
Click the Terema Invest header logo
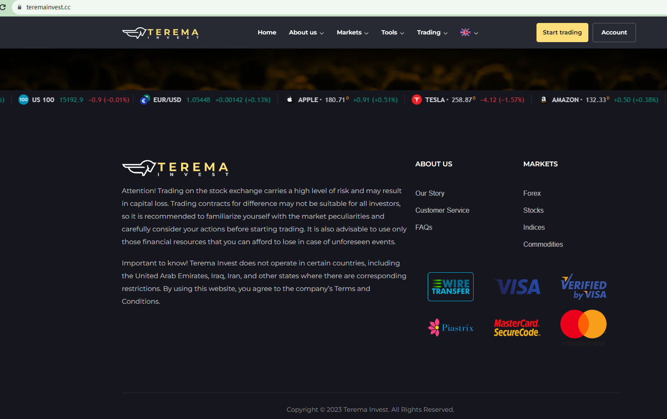tap(160, 33)
